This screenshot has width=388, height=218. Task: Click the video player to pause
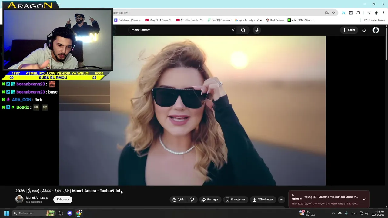click(x=192, y=111)
